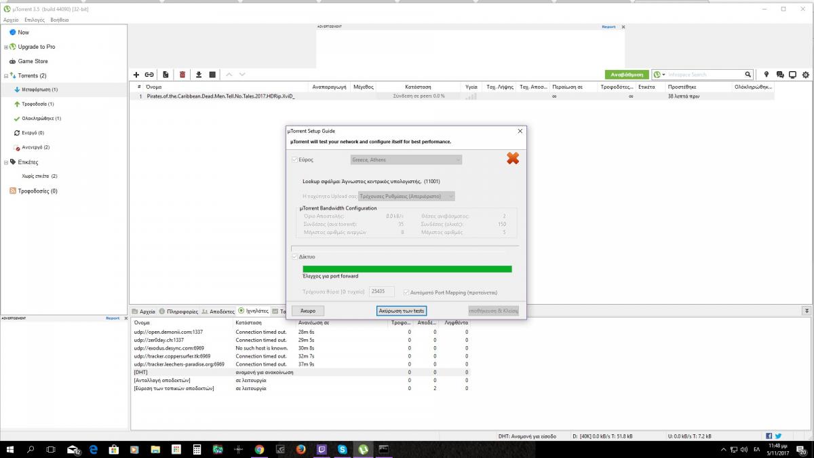Move torrent up in queue
This screenshot has height=458, width=814.
(229, 75)
